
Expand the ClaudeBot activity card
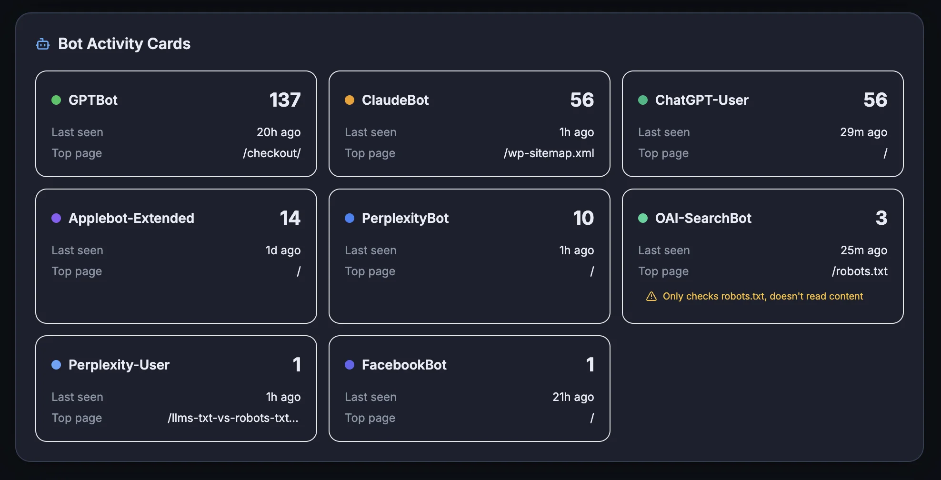click(x=469, y=124)
